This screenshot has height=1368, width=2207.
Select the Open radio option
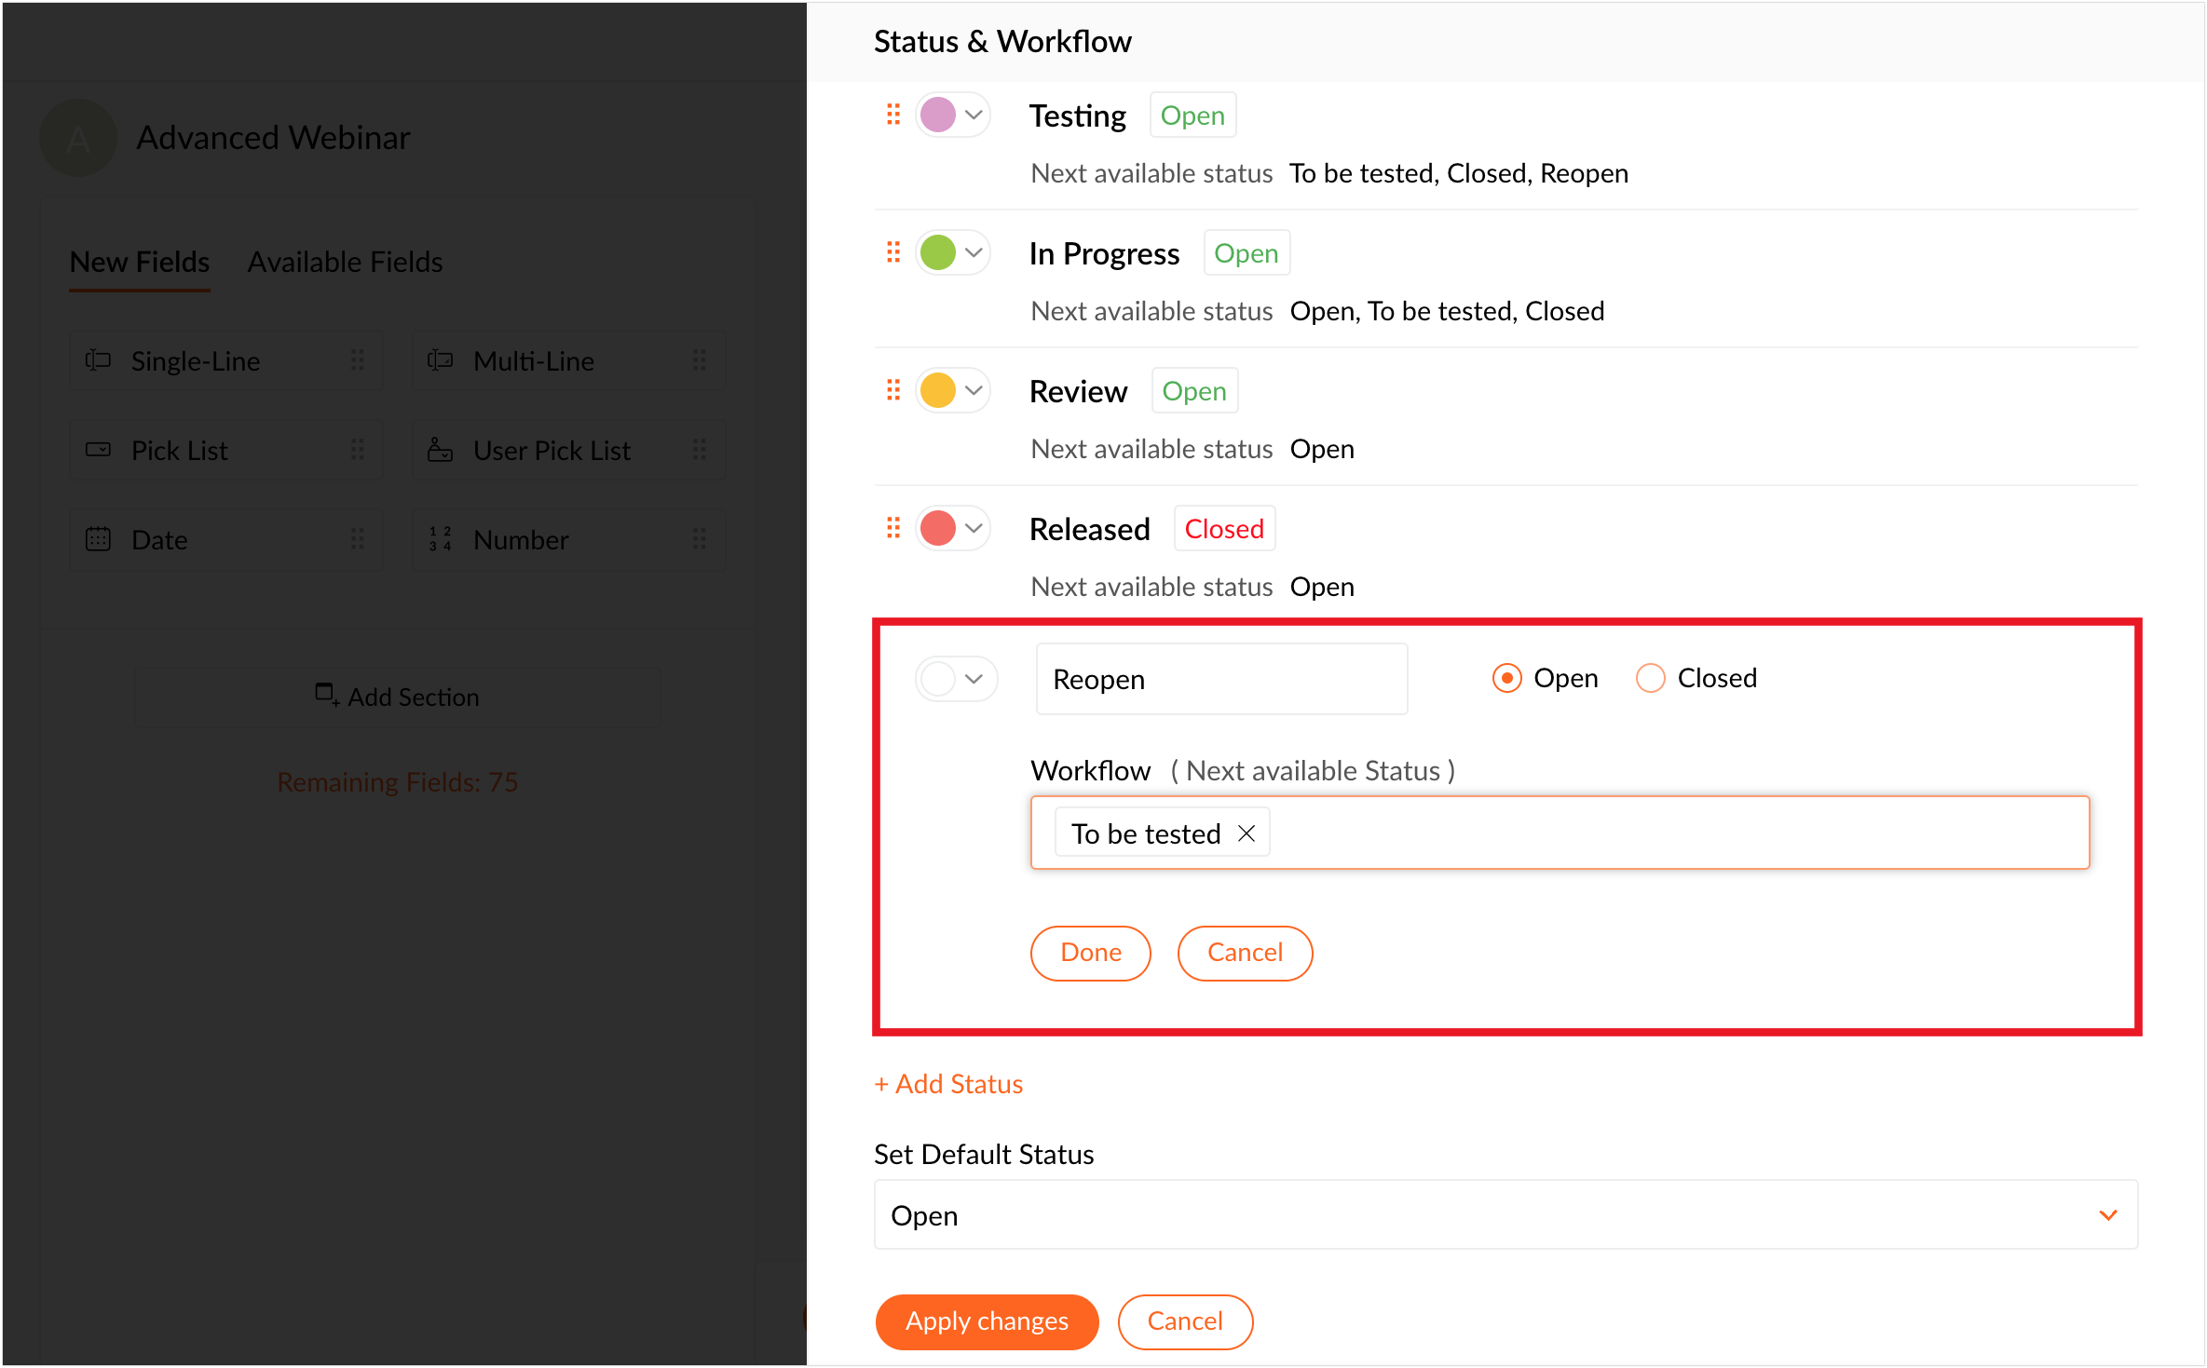tap(1506, 678)
